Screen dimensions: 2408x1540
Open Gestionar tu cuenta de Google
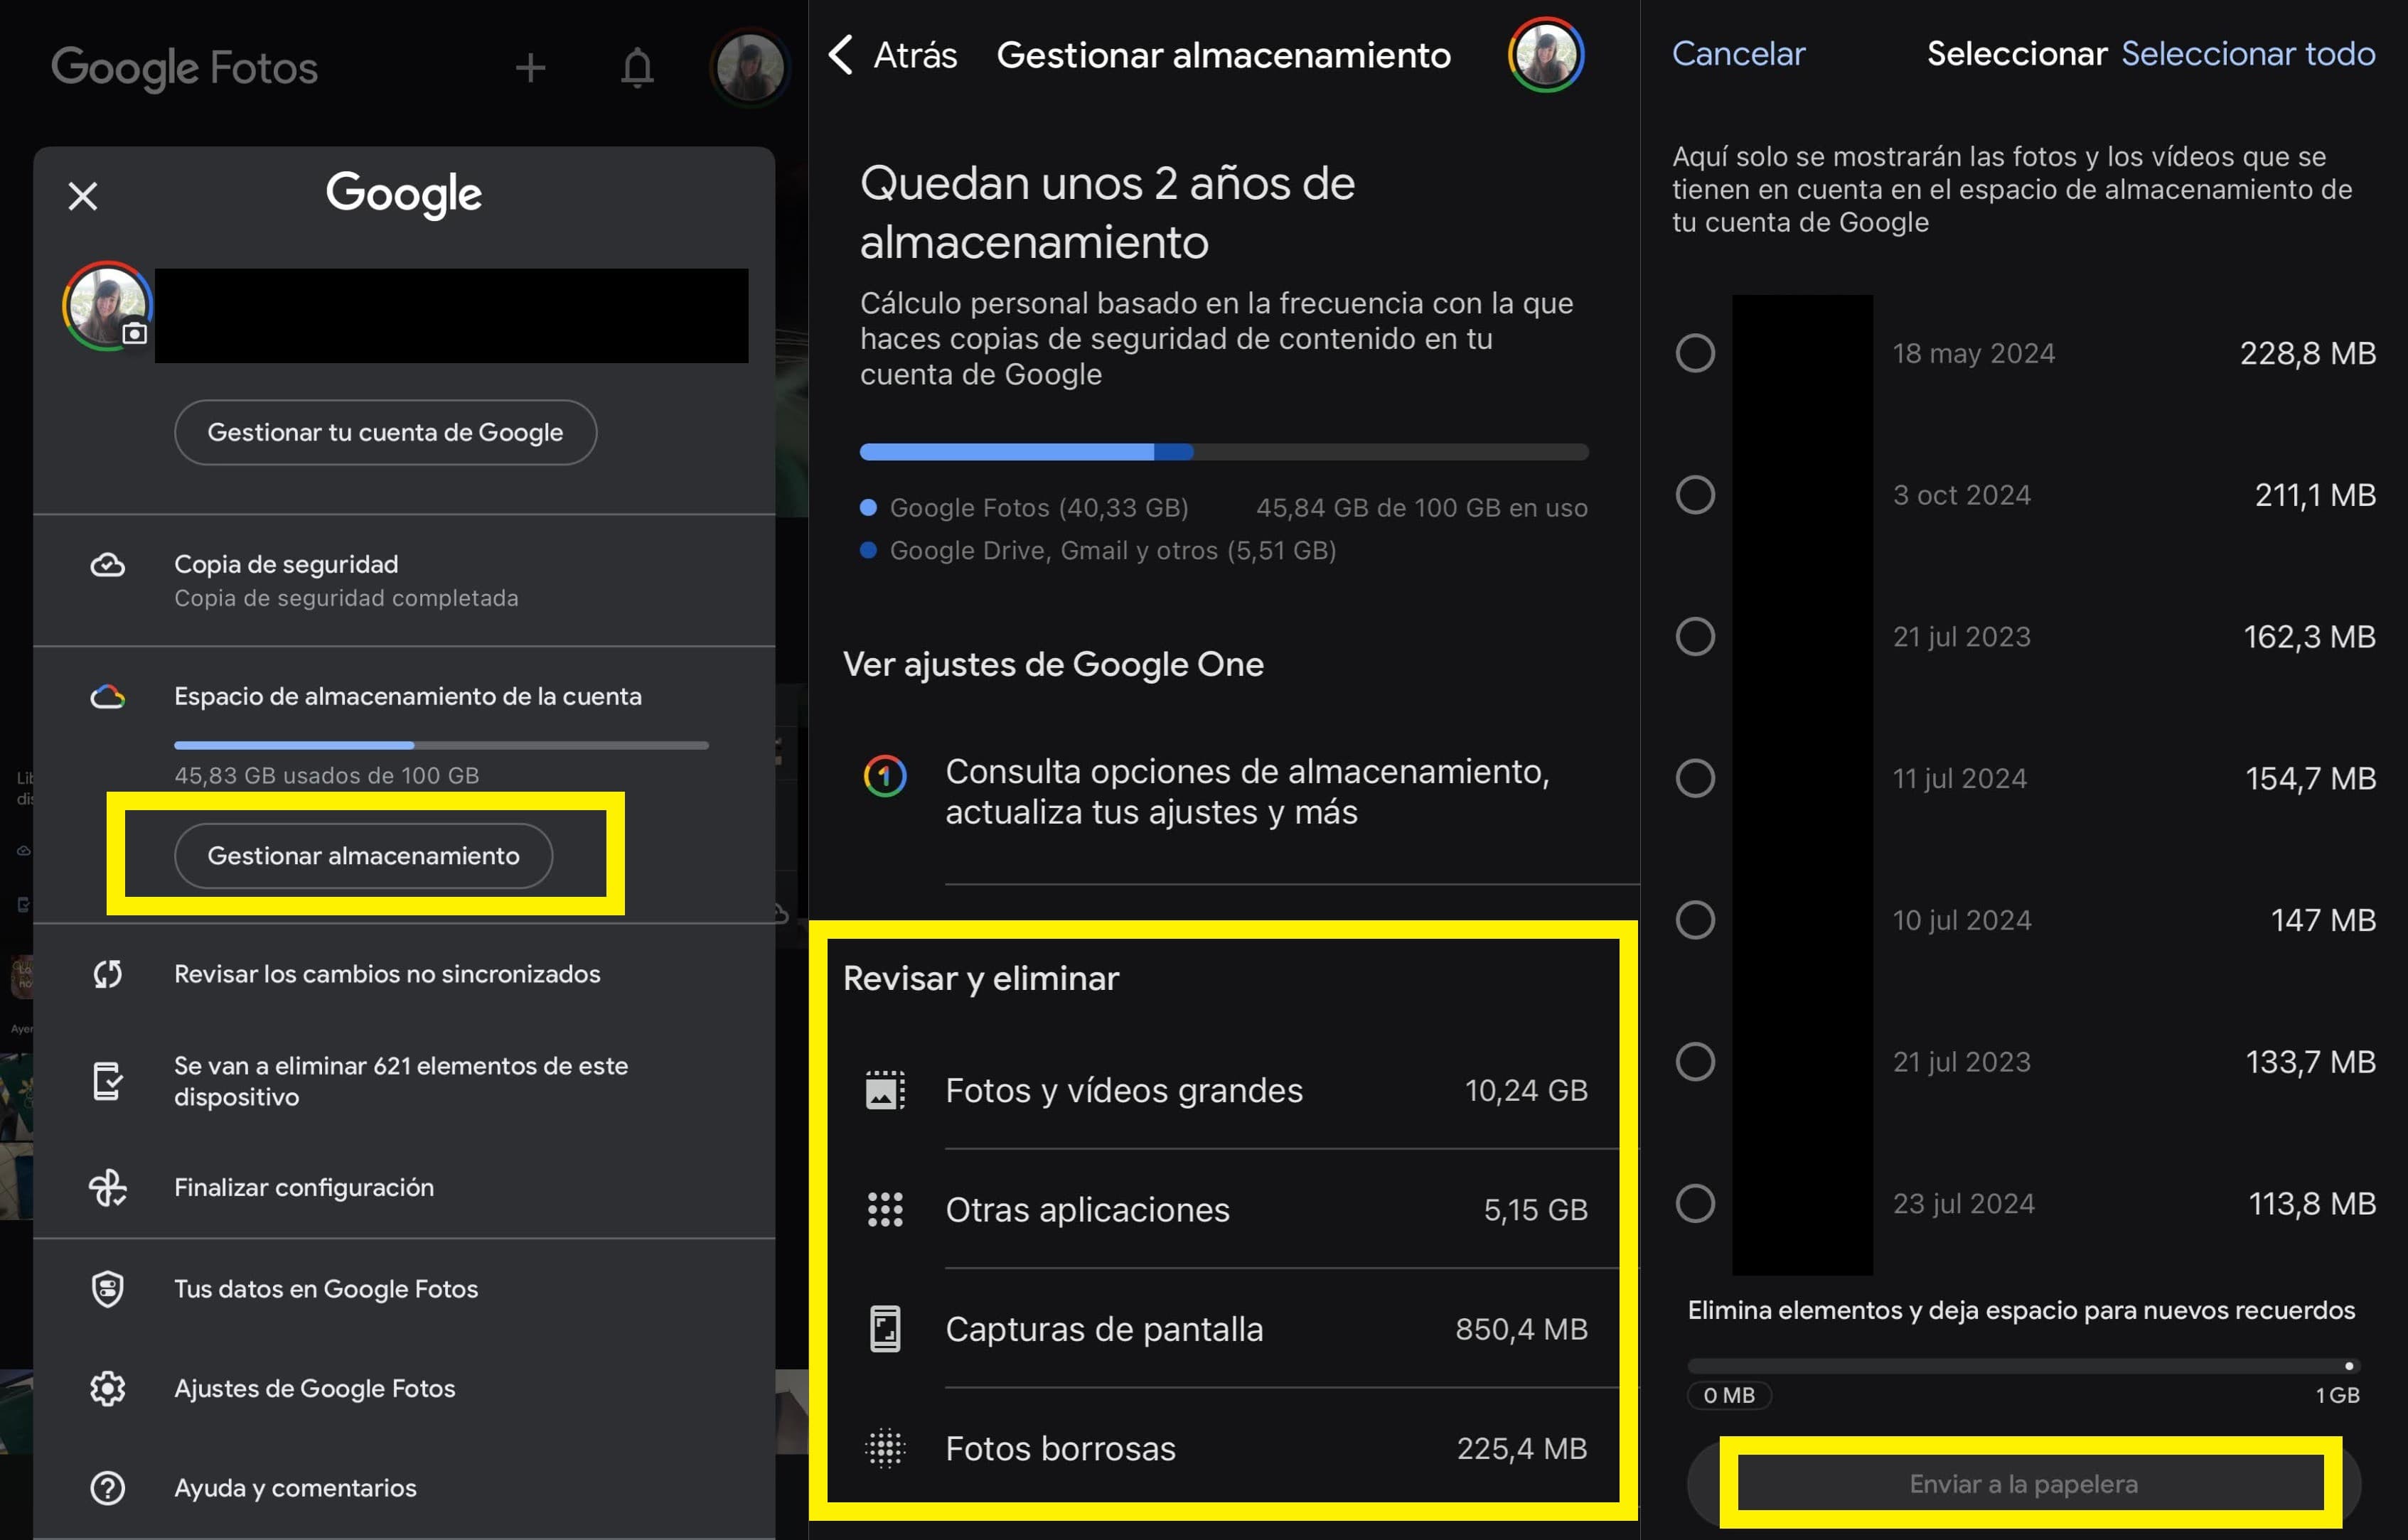click(x=385, y=433)
